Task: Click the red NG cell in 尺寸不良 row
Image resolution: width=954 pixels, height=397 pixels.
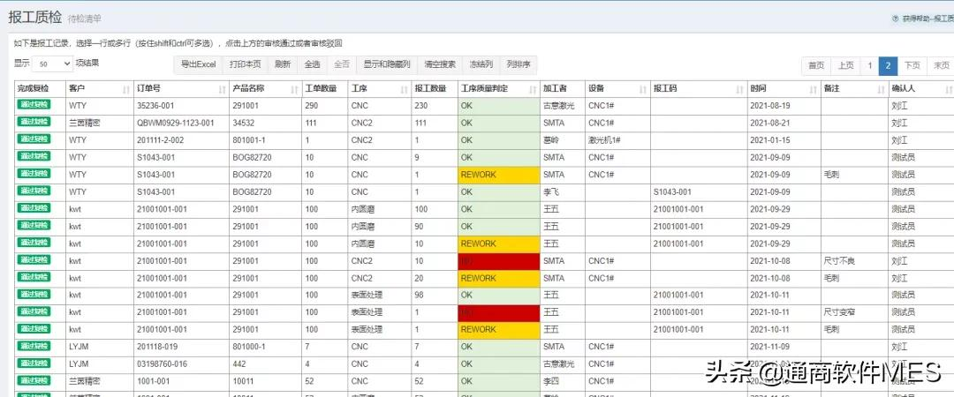Action: point(499,261)
